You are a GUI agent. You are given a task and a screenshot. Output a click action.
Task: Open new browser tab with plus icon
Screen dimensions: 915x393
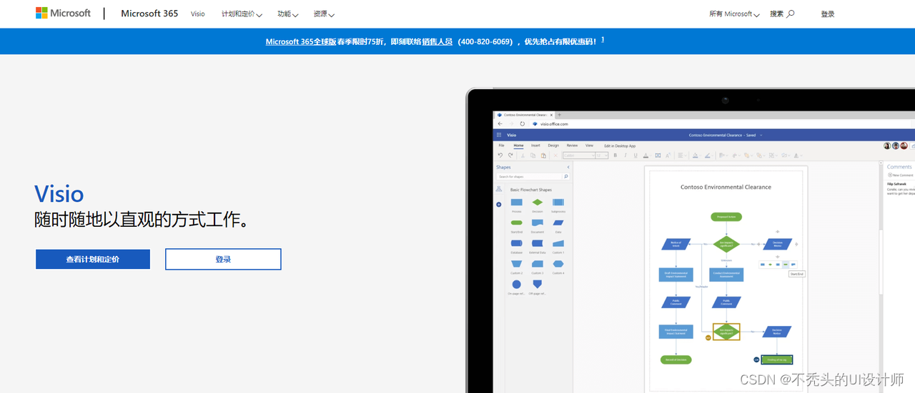[x=560, y=114]
